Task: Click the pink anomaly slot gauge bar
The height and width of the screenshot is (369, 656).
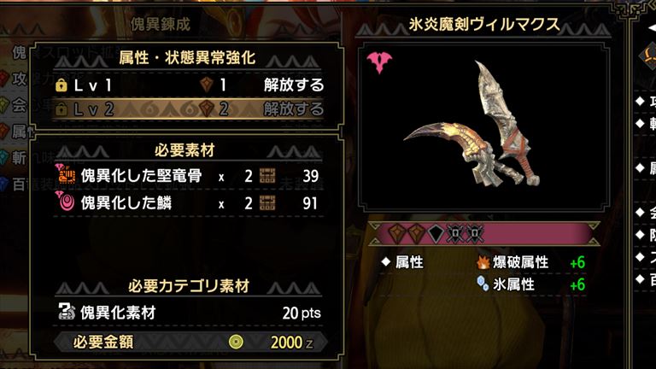Action: (x=484, y=233)
